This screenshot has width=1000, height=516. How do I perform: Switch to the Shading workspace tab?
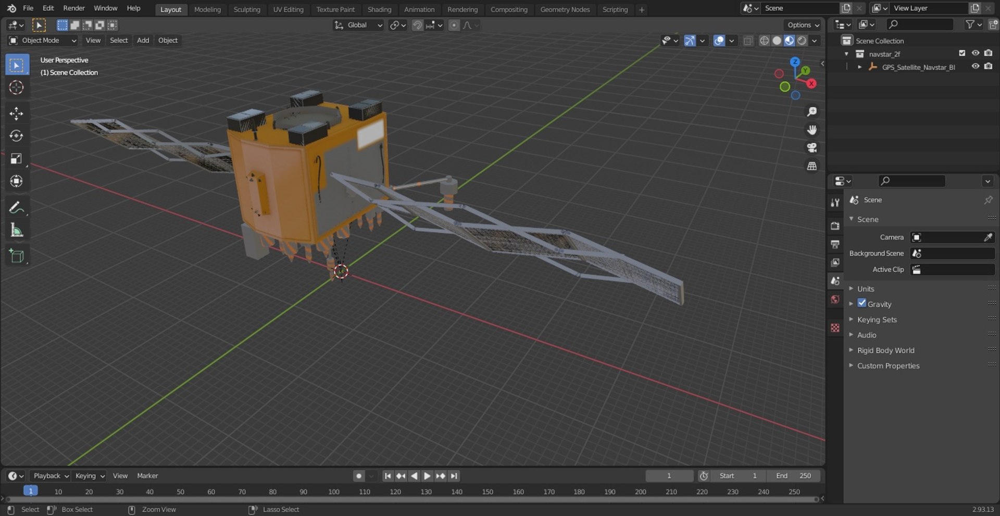tap(379, 9)
